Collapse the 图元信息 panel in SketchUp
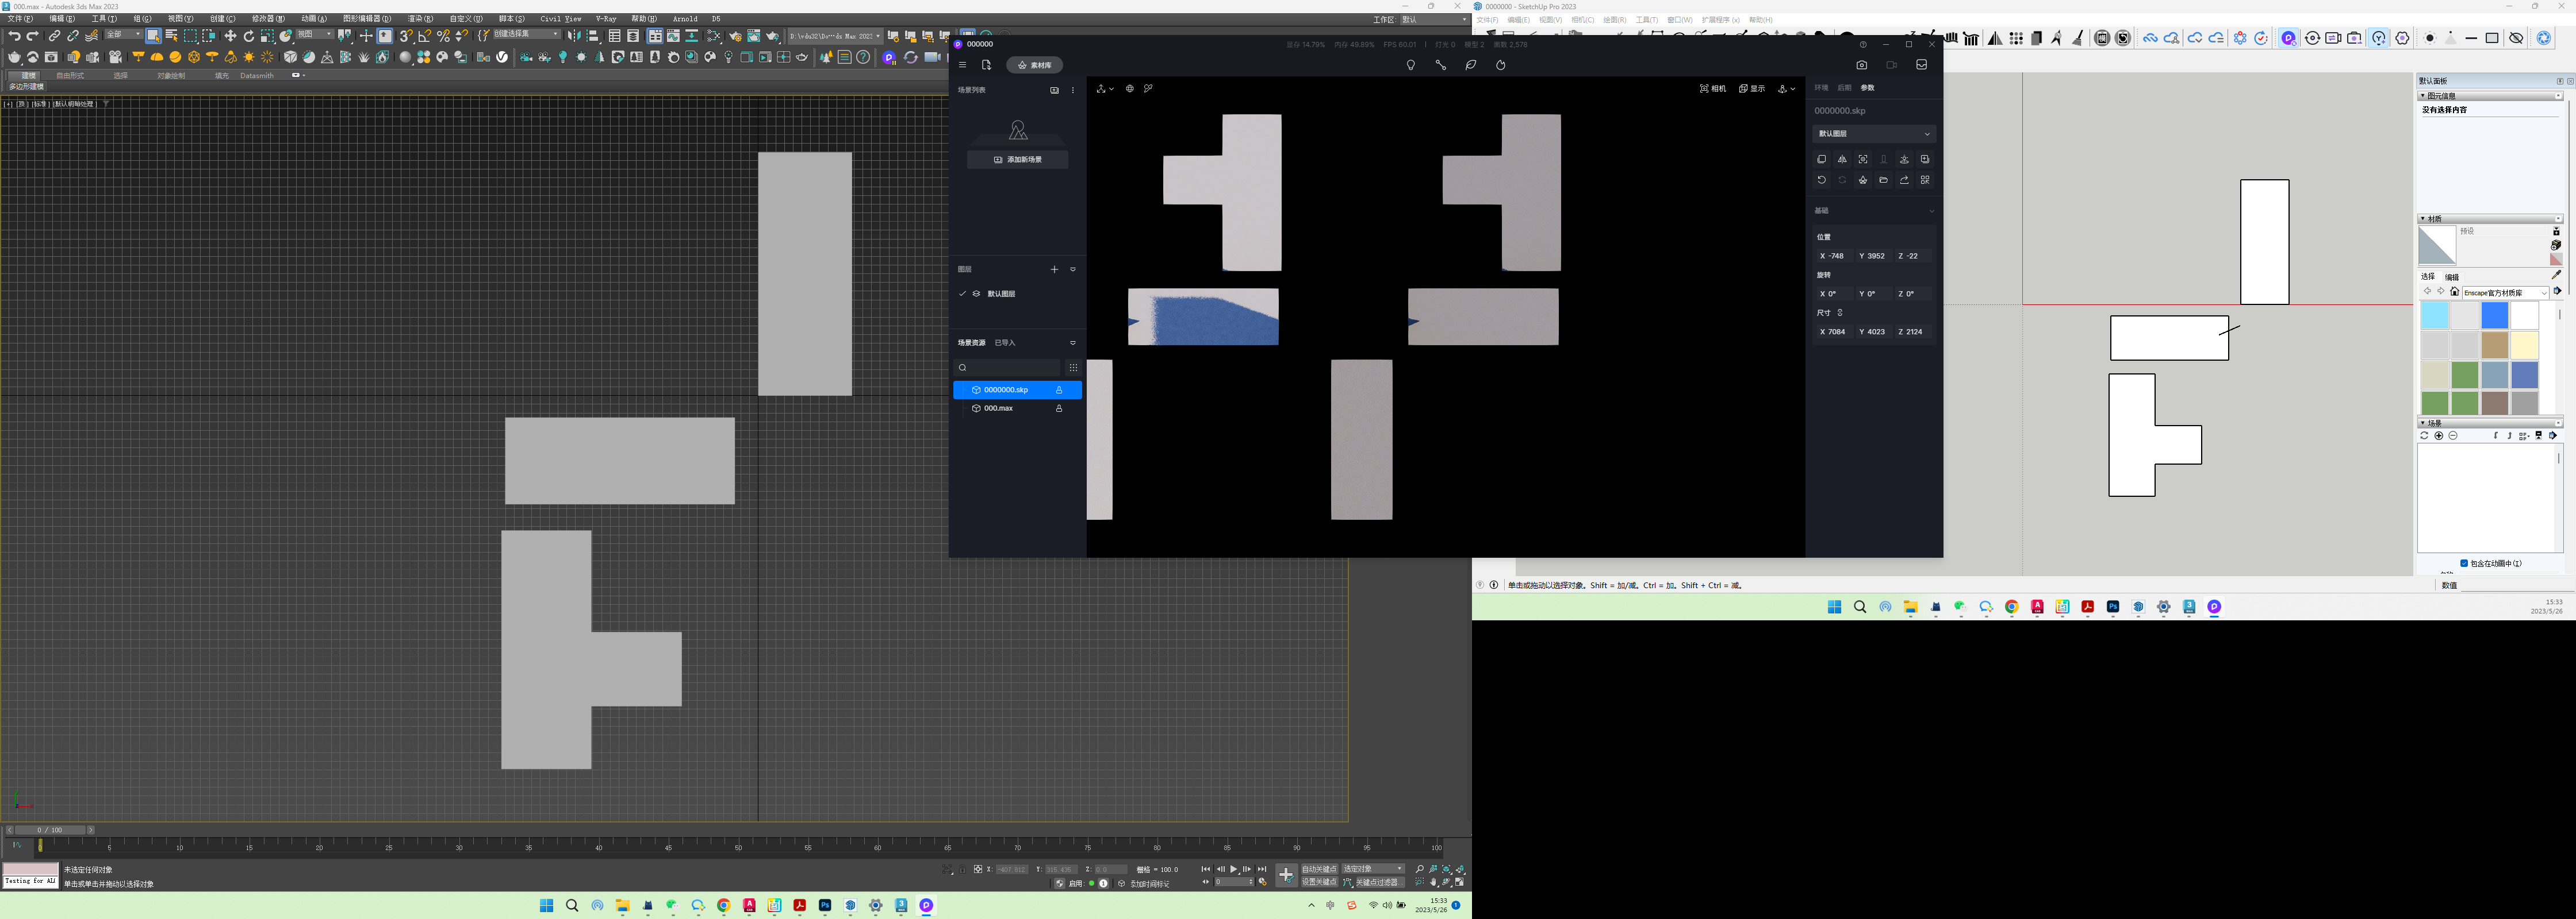This screenshot has height=919, width=2576. click(2422, 96)
